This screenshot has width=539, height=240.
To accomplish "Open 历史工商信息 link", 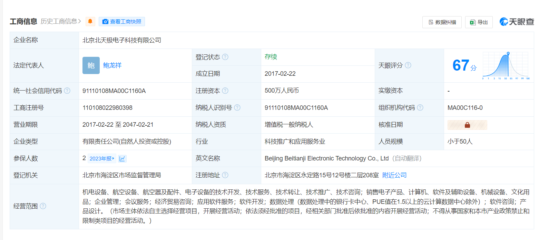I will click(x=61, y=21).
